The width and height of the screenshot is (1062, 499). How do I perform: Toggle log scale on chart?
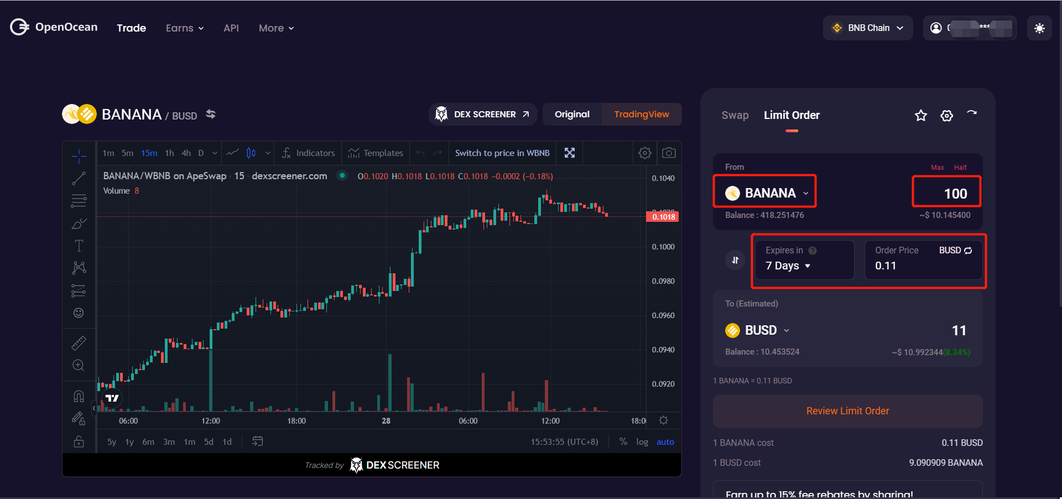642,441
